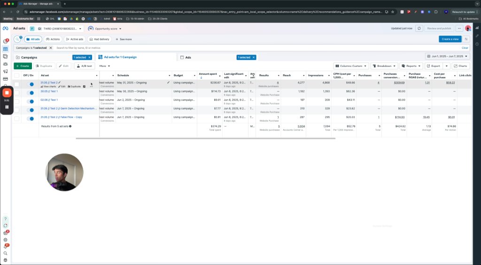The width and height of the screenshot is (481, 265).
Task: Select checkbox for 02.06 // Test 1 row
Action: coord(16,102)
